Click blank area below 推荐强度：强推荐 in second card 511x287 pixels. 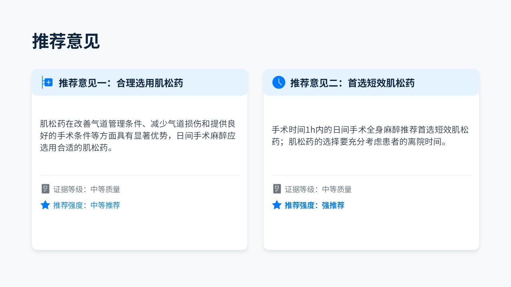click(x=371, y=231)
